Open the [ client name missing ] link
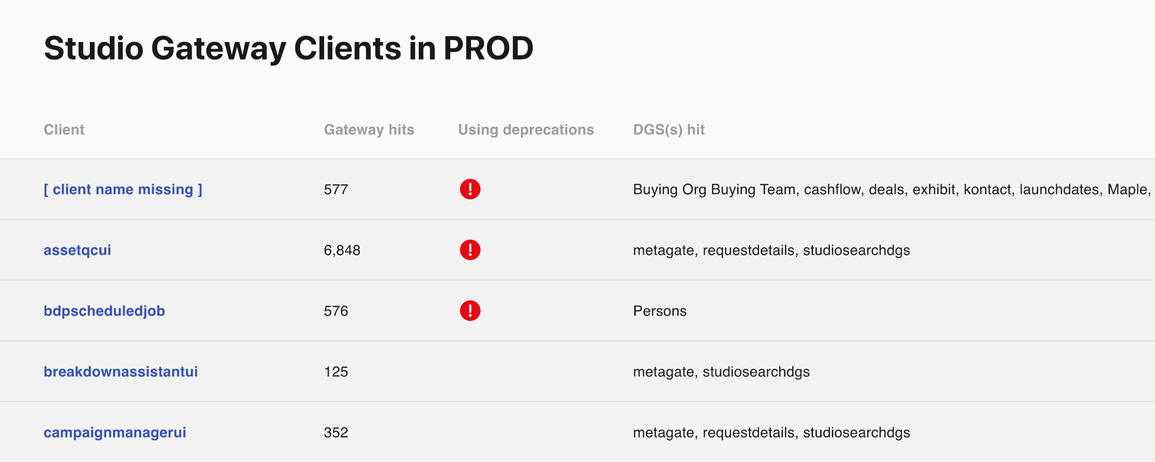This screenshot has width=1155, height=462. 123,189
